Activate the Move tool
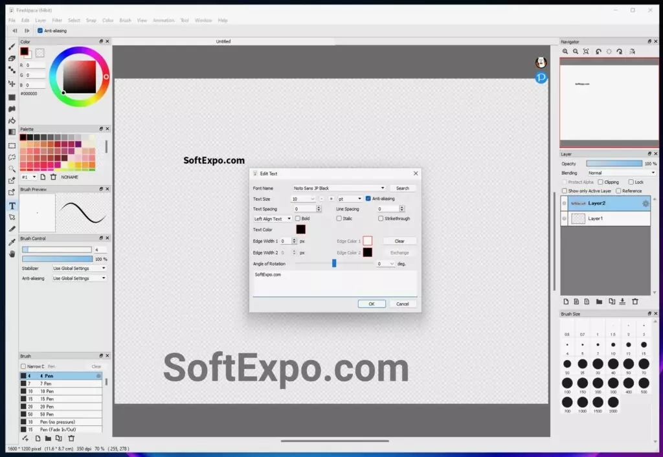Image resolution: width=663 pixels, height=457 pixels. click(x=11, y=85)
